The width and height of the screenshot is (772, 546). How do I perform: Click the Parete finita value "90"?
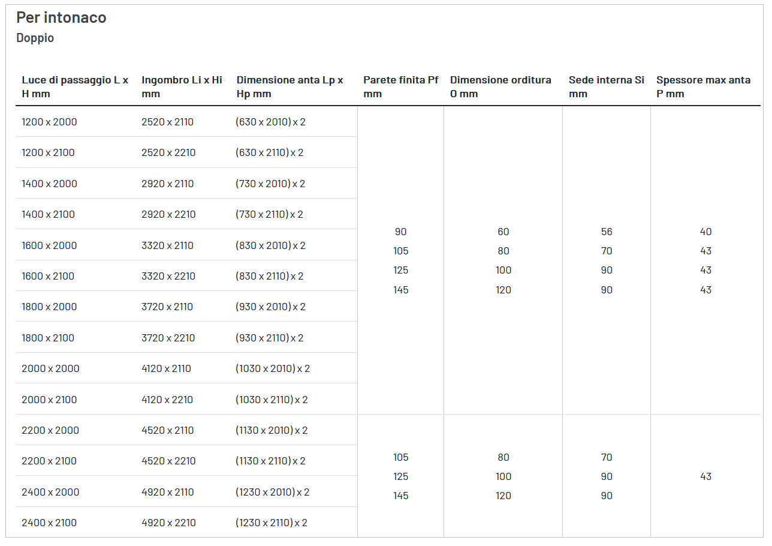pos(401,232)
